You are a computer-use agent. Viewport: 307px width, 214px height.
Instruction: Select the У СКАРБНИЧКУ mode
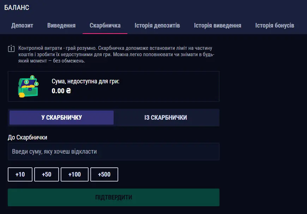click(x=61, y=117)
